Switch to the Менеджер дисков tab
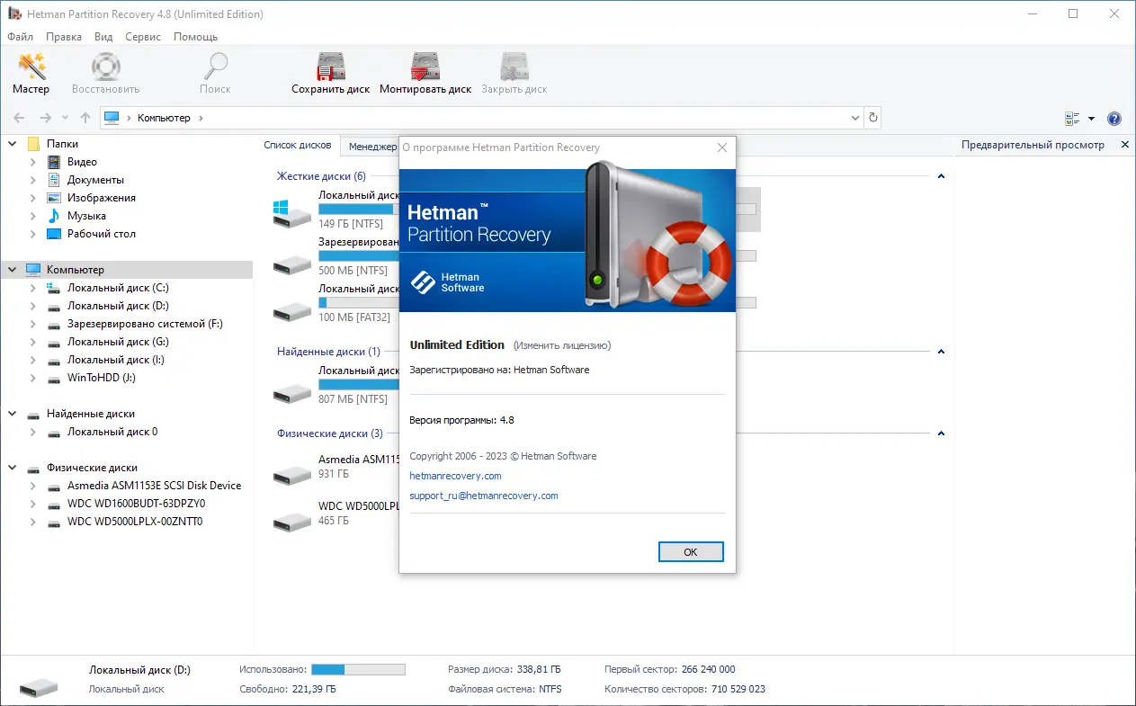The width and height of the screenshot is (1136, 706). [x=374, y=146]
